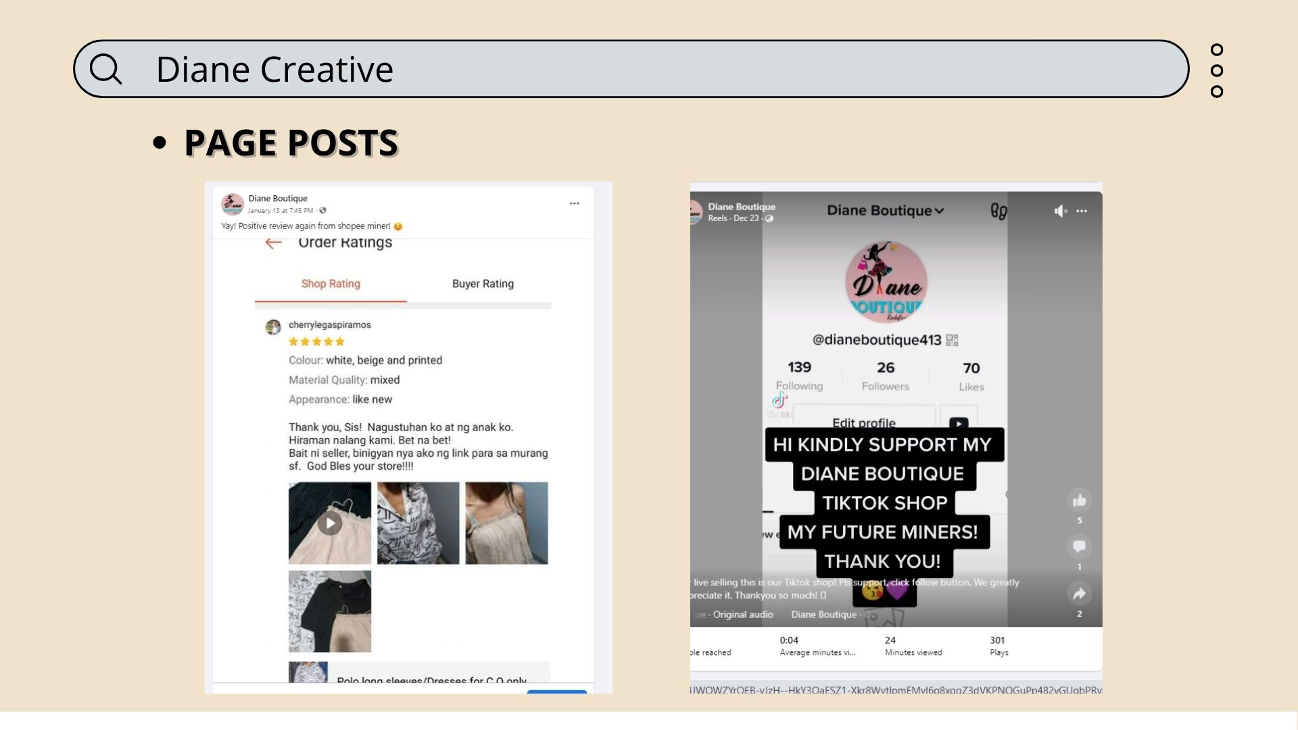1298x730 pixels.
Task: Like the Diane Boutique reel
Action: (x=1079, y=501)
